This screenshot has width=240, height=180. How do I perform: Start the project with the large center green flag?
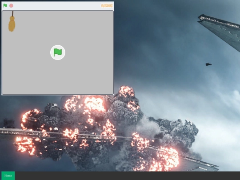pos(58,52)
